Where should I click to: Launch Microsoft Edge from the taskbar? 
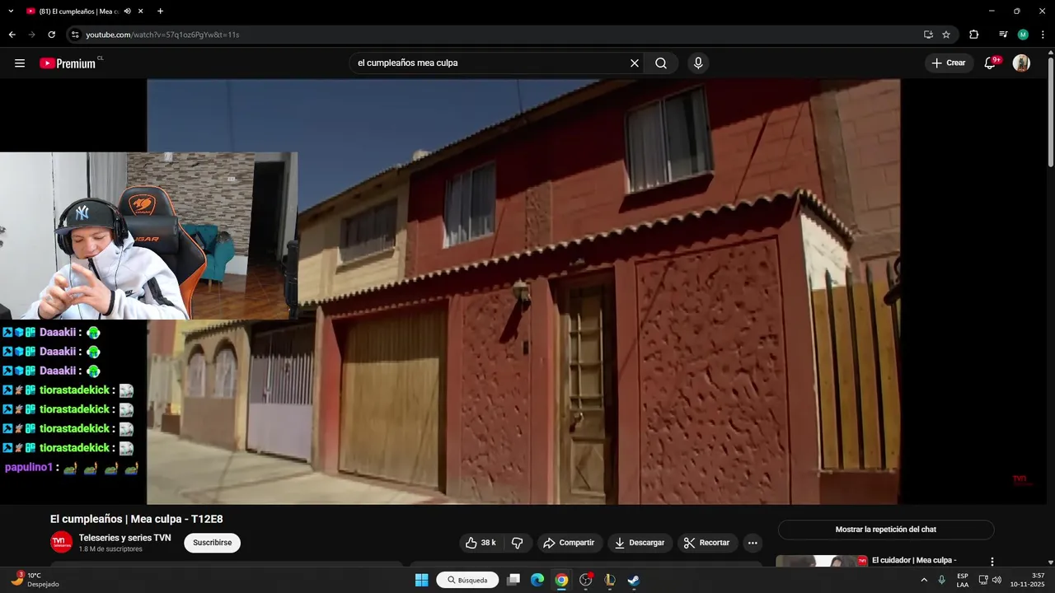tap(537, 580)
